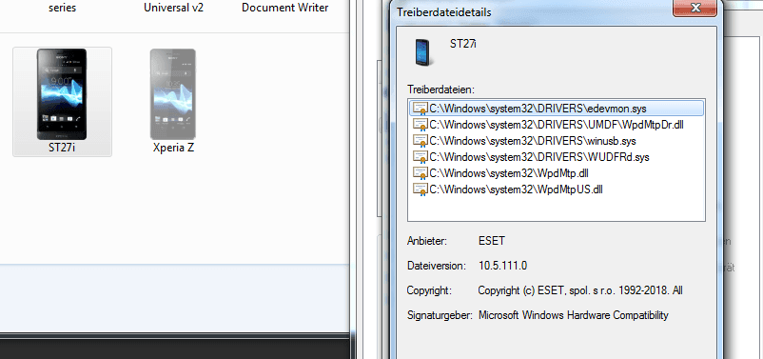Click certificate icon beside WpdMtpDr.dll
This screenshot has width=763, height=359.
tap(420, 125)
